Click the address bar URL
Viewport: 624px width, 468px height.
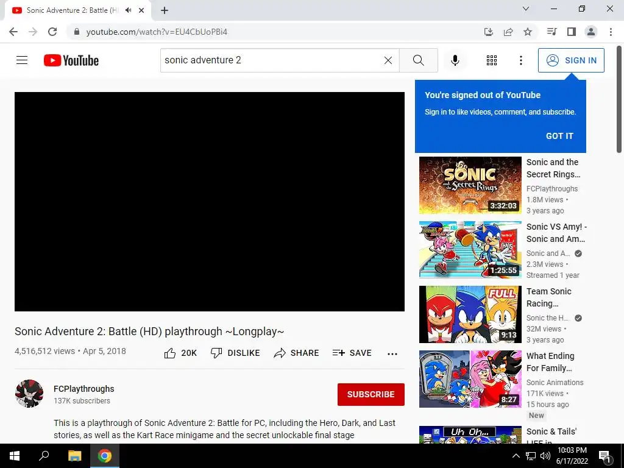157,32
